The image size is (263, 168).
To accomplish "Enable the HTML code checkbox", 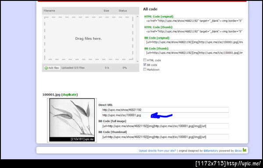I will point(145,60).
